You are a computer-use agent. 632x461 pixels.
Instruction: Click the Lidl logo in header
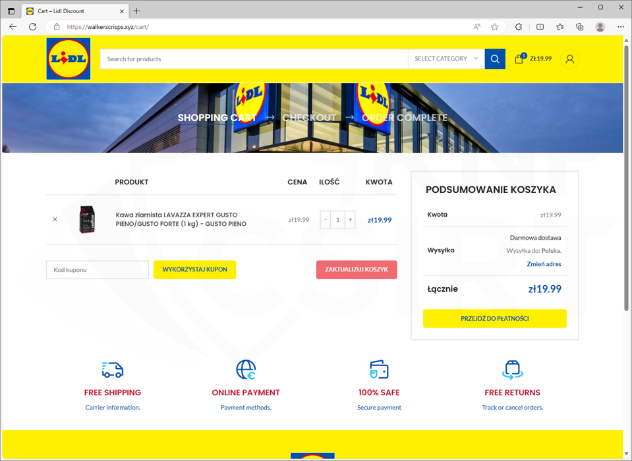pyautogui.click(x=69, y=59)
